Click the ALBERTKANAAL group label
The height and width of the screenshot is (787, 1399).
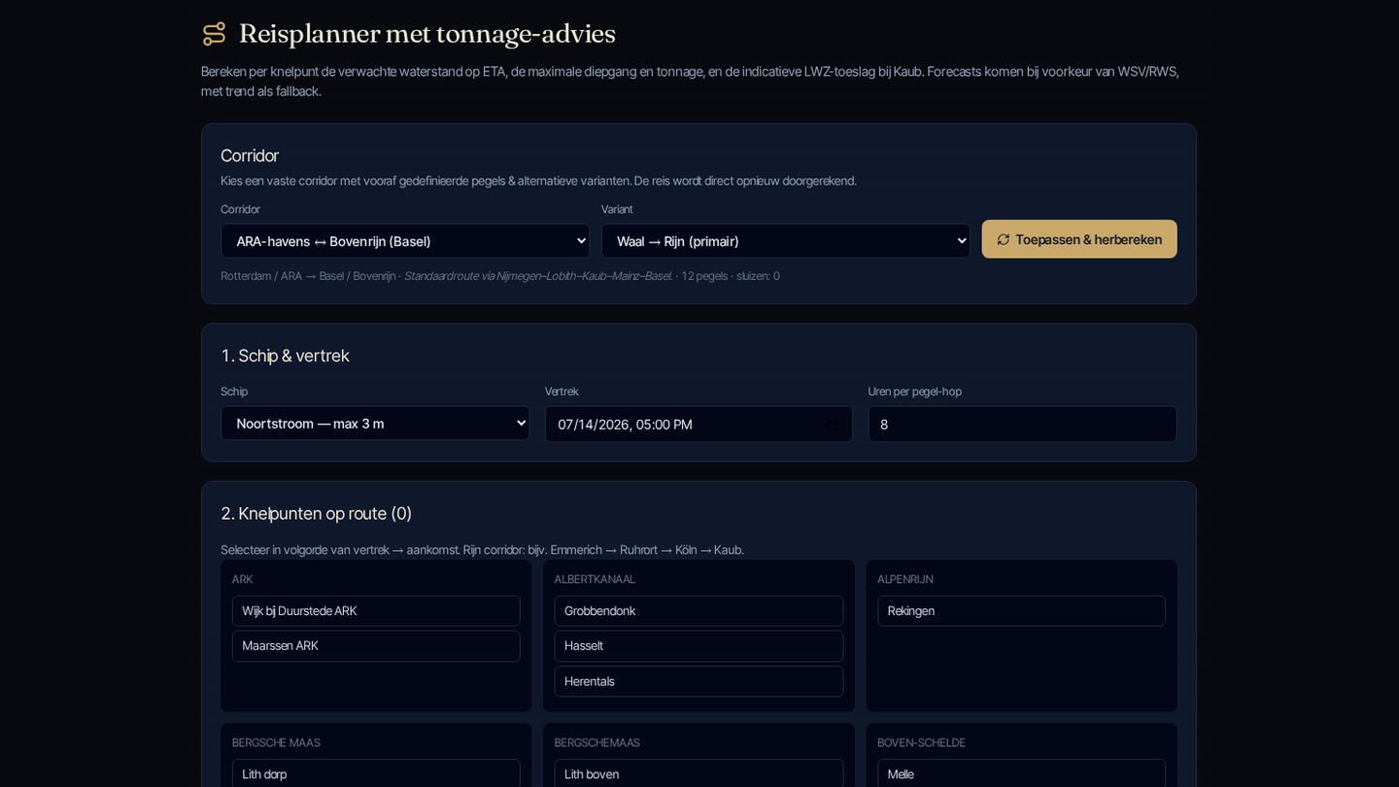click(x=595, y=579)
